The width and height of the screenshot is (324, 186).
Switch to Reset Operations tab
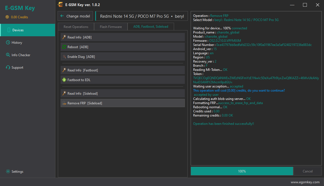click(x=76, y=27)
